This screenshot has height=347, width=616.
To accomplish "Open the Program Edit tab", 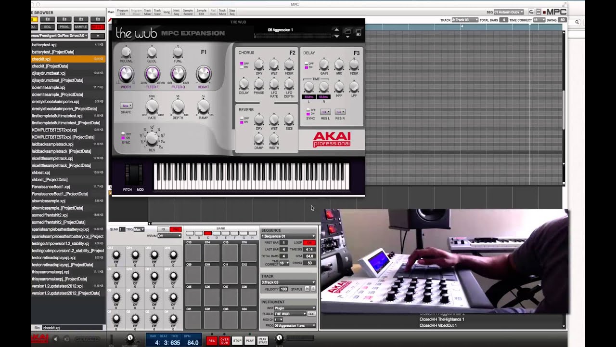I will click(x=122, y=12).
